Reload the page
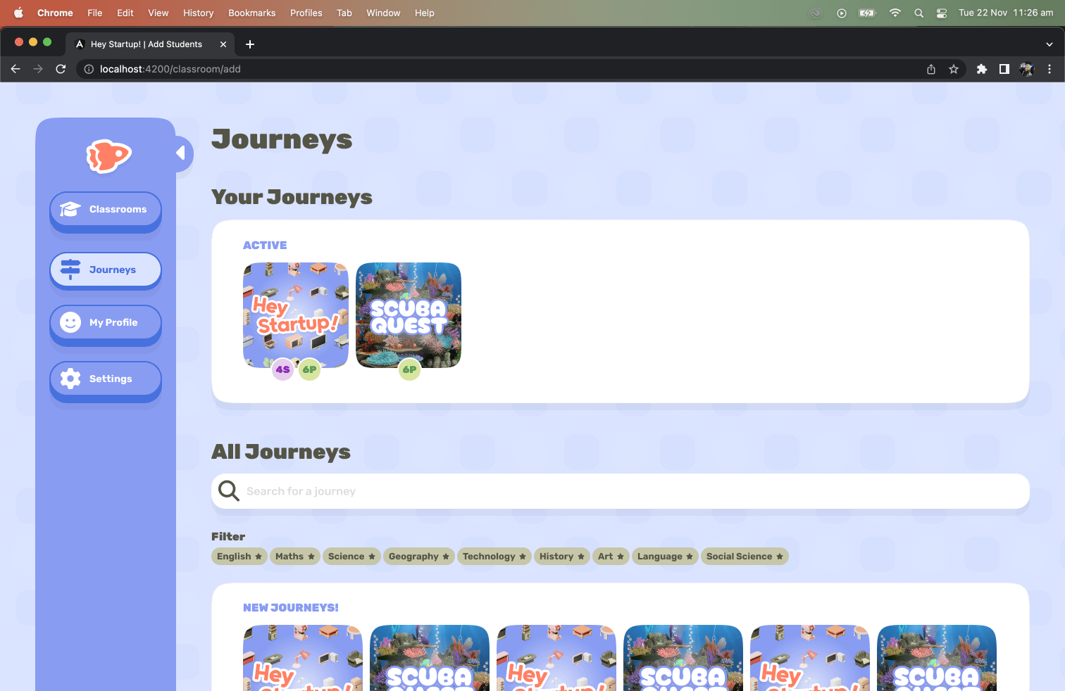 click(x=61, y=69)
